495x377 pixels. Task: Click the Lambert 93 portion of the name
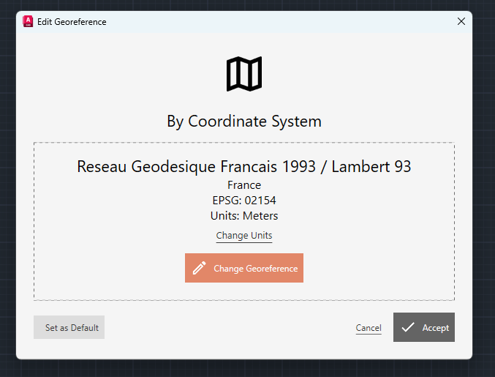coord(371,166)
